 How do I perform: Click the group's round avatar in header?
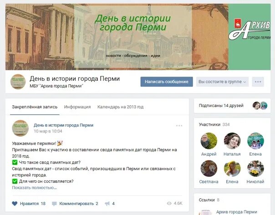tap(18, 82)
